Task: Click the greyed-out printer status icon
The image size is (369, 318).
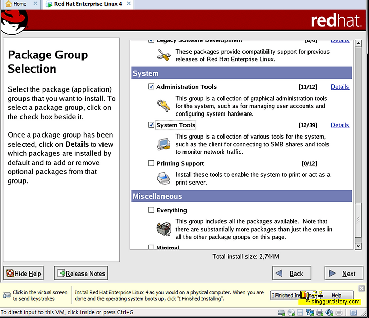Action: pos(339,312)
